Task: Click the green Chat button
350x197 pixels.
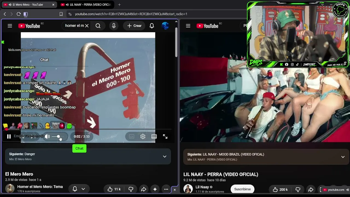Action: pos(79,148)
